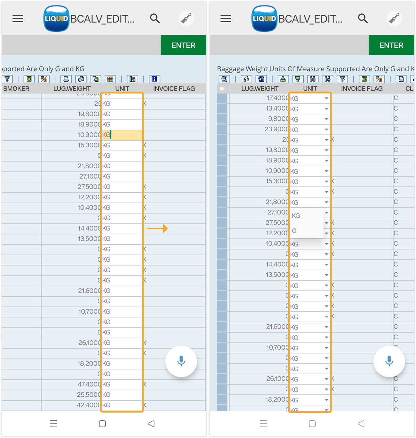The width and height of the screenshot is (416, 438).
Task: Click the highlighted KG unit field on left
Action: 121,135
